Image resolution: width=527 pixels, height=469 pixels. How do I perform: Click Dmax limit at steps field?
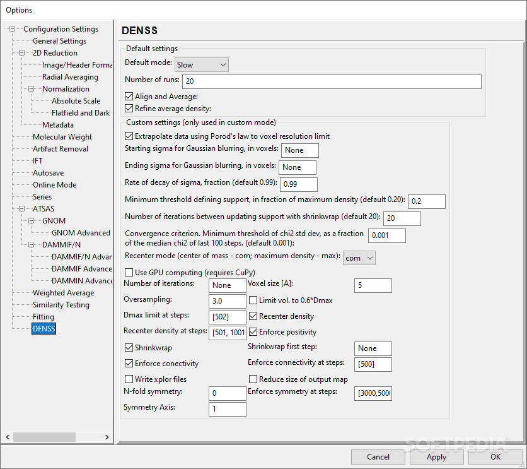pos(228,317)
